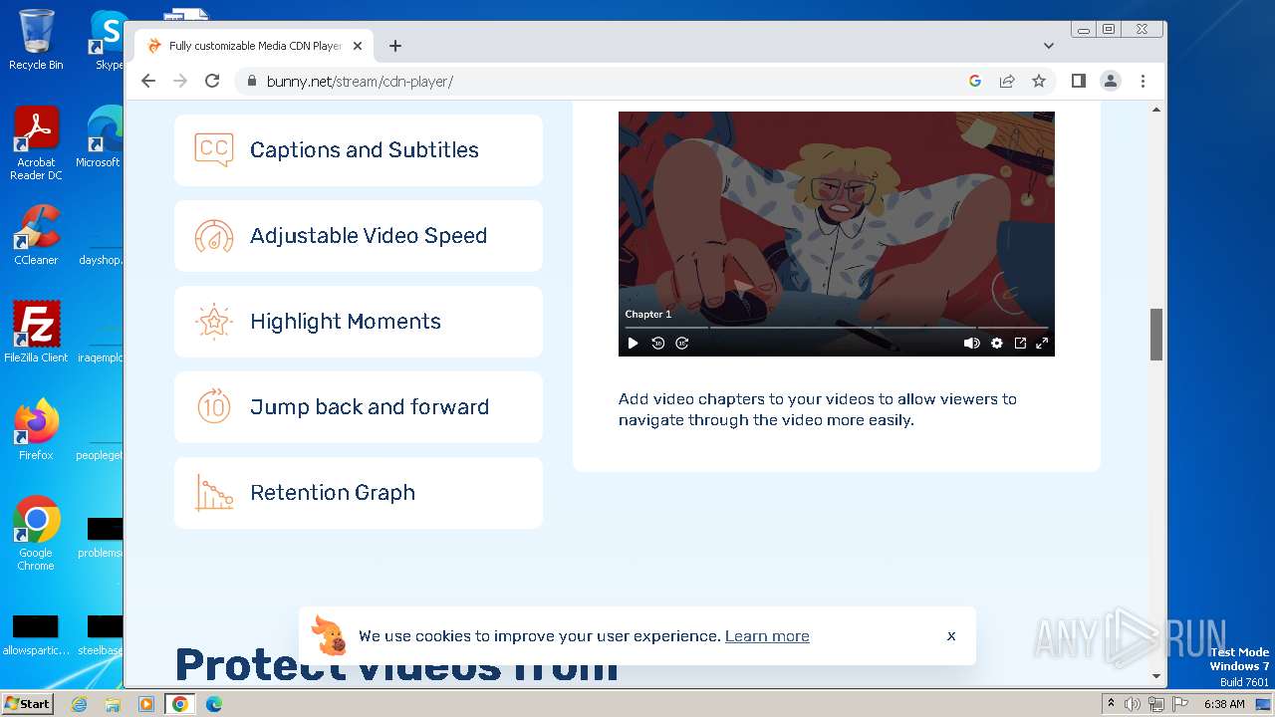Open FileZilla Client desktop icon
The image size is (1275, 717).
[36, 333]
